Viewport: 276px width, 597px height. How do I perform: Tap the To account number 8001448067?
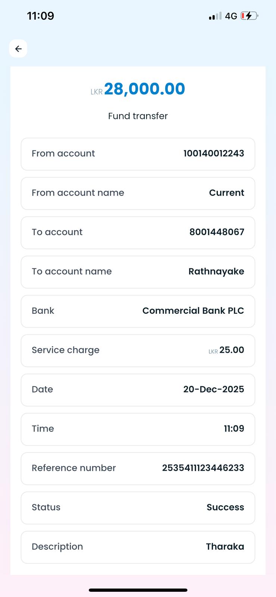pyautogui.click(x=217, y=232)
